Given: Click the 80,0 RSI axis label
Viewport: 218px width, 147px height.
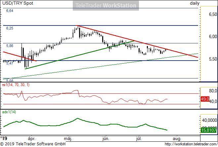Looking at the screenshot, I should click(x=213, y=91).
